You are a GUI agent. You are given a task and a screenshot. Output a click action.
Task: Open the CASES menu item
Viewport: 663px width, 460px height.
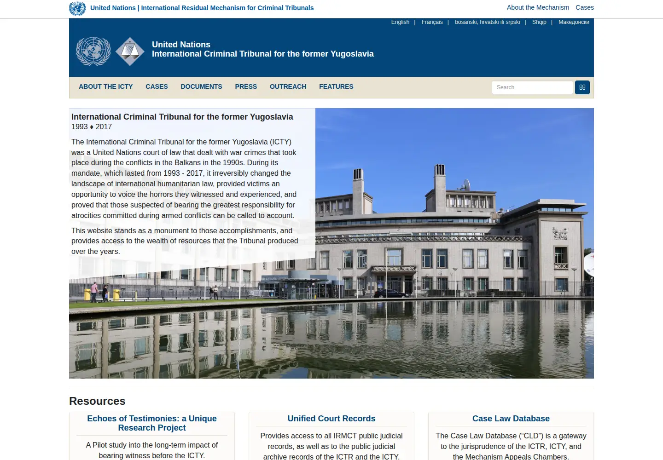(157, 86)
